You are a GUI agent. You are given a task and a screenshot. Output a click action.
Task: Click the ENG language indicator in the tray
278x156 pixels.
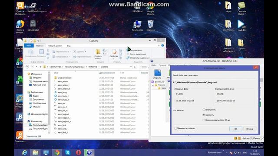tap(245, 153)
